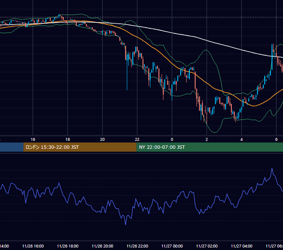
Task: Click the 11/26 22:00 label on the lower axis
Action: click(x=137, y=246)
